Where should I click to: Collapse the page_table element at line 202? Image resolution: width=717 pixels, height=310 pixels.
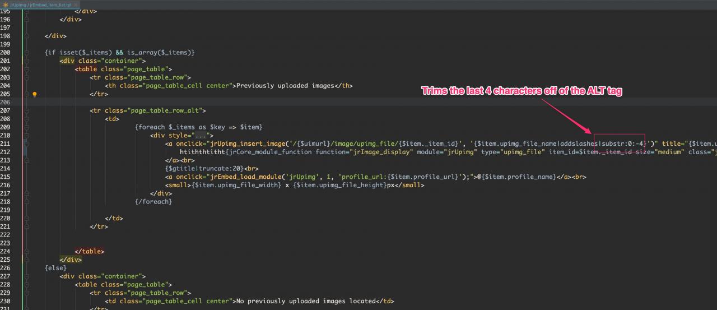click(x=26, y=69)
